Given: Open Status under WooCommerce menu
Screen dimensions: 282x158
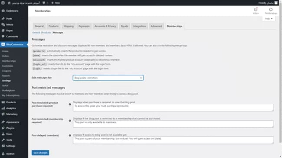Looking at the screenshot, I should point(5,86).
